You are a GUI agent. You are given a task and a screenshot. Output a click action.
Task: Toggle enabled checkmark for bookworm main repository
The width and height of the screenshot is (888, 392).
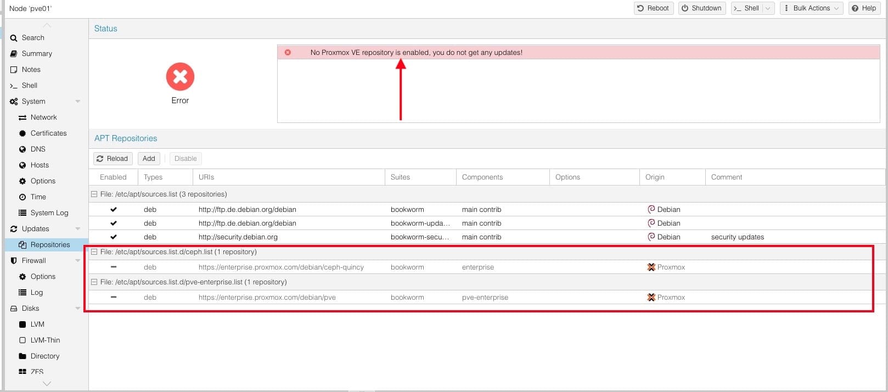point(114,210)
